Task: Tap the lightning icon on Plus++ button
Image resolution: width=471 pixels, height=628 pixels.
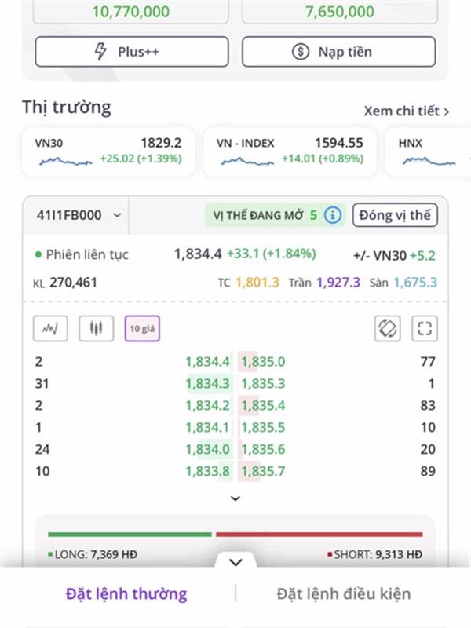Action: point(100,52)
